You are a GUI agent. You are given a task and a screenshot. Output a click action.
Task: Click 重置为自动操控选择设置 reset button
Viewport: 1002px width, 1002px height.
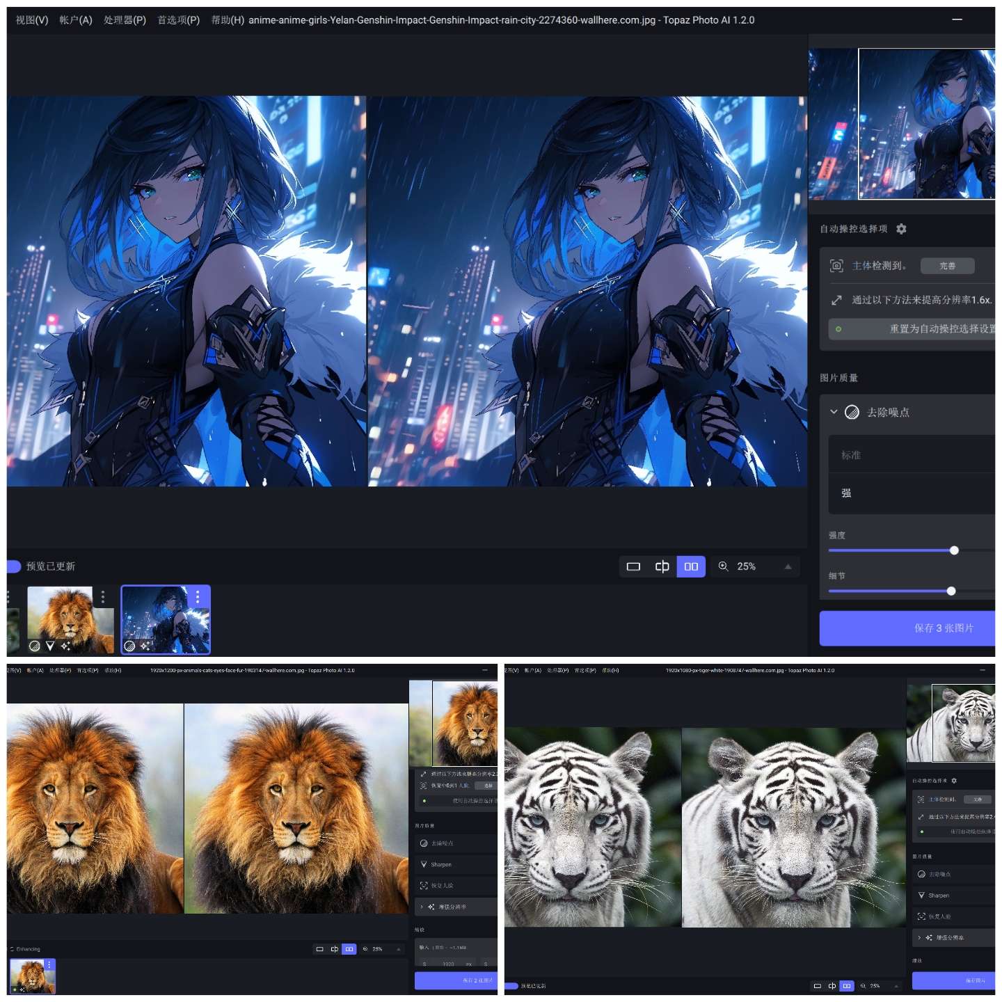912,329
